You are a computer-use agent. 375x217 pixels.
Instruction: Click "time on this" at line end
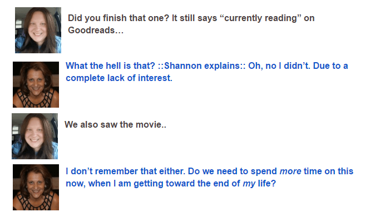[329, 171]
